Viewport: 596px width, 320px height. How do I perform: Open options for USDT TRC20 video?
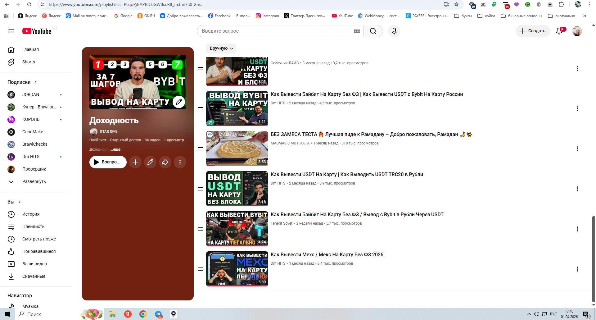point(578,189)
